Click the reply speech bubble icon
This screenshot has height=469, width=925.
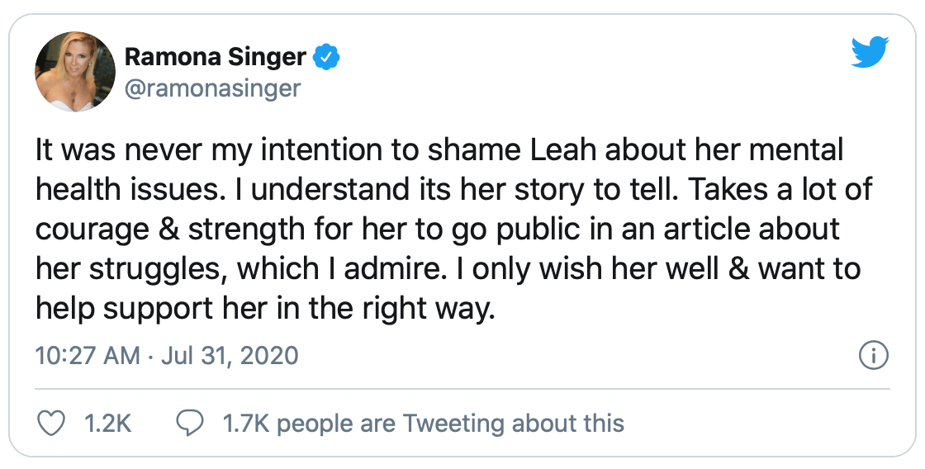[x=192, y=424]
